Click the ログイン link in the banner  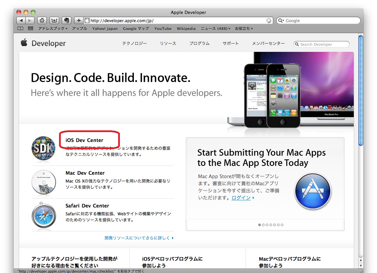(241, 198)
